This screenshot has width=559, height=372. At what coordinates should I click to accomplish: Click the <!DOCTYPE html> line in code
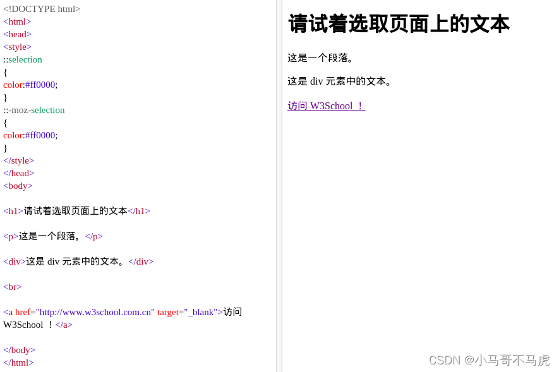pyautogui.click(x=42, y=9)
